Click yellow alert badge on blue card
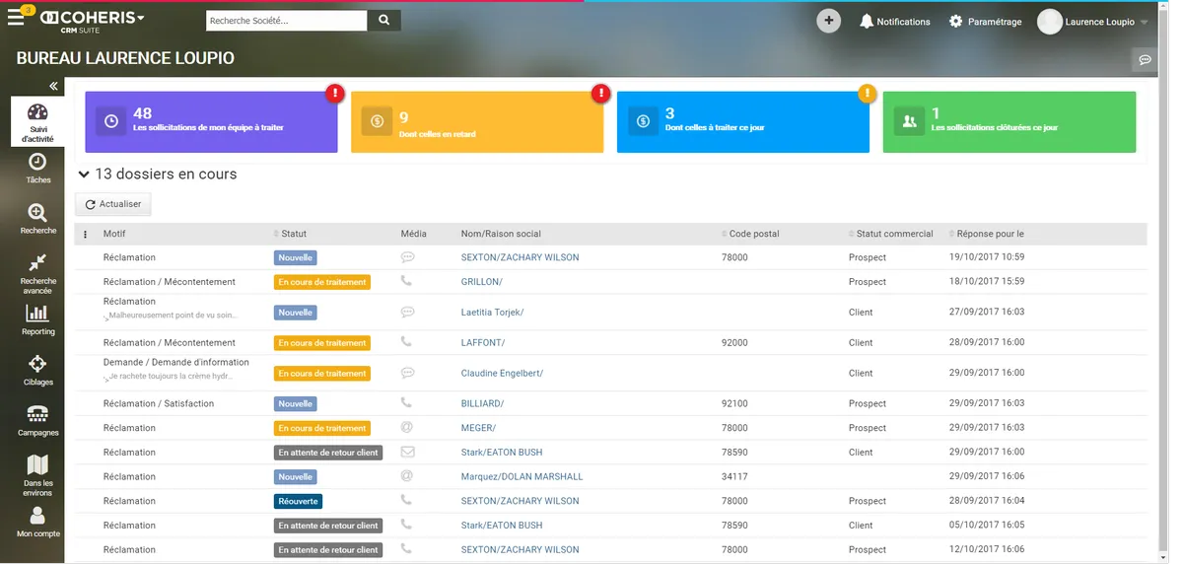 point(867,94)
